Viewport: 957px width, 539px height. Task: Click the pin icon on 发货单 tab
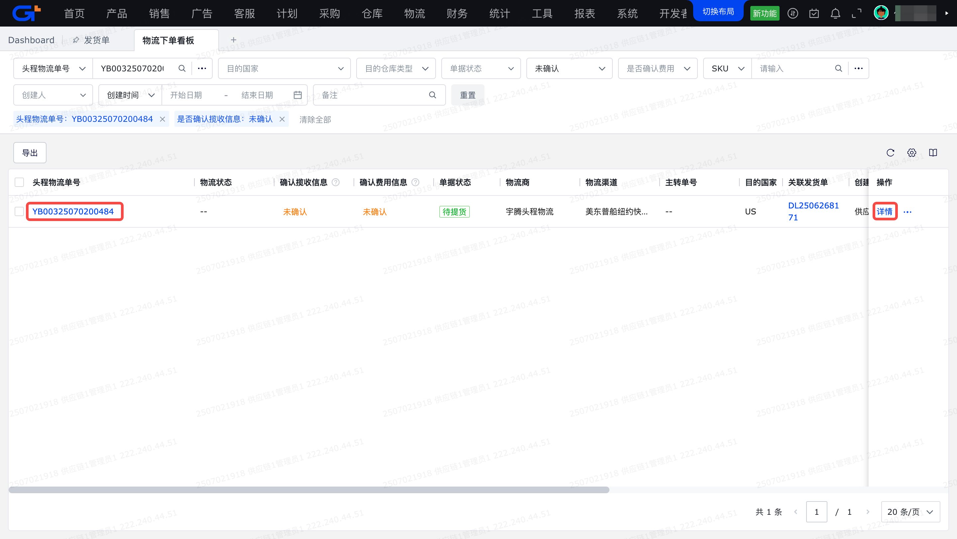(x=76, y=40)
